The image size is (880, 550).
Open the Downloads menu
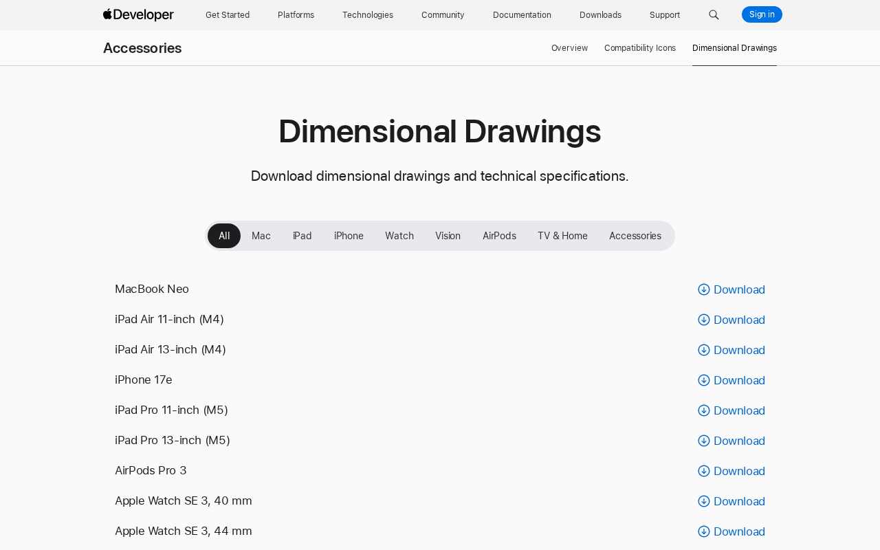point(600,15)
